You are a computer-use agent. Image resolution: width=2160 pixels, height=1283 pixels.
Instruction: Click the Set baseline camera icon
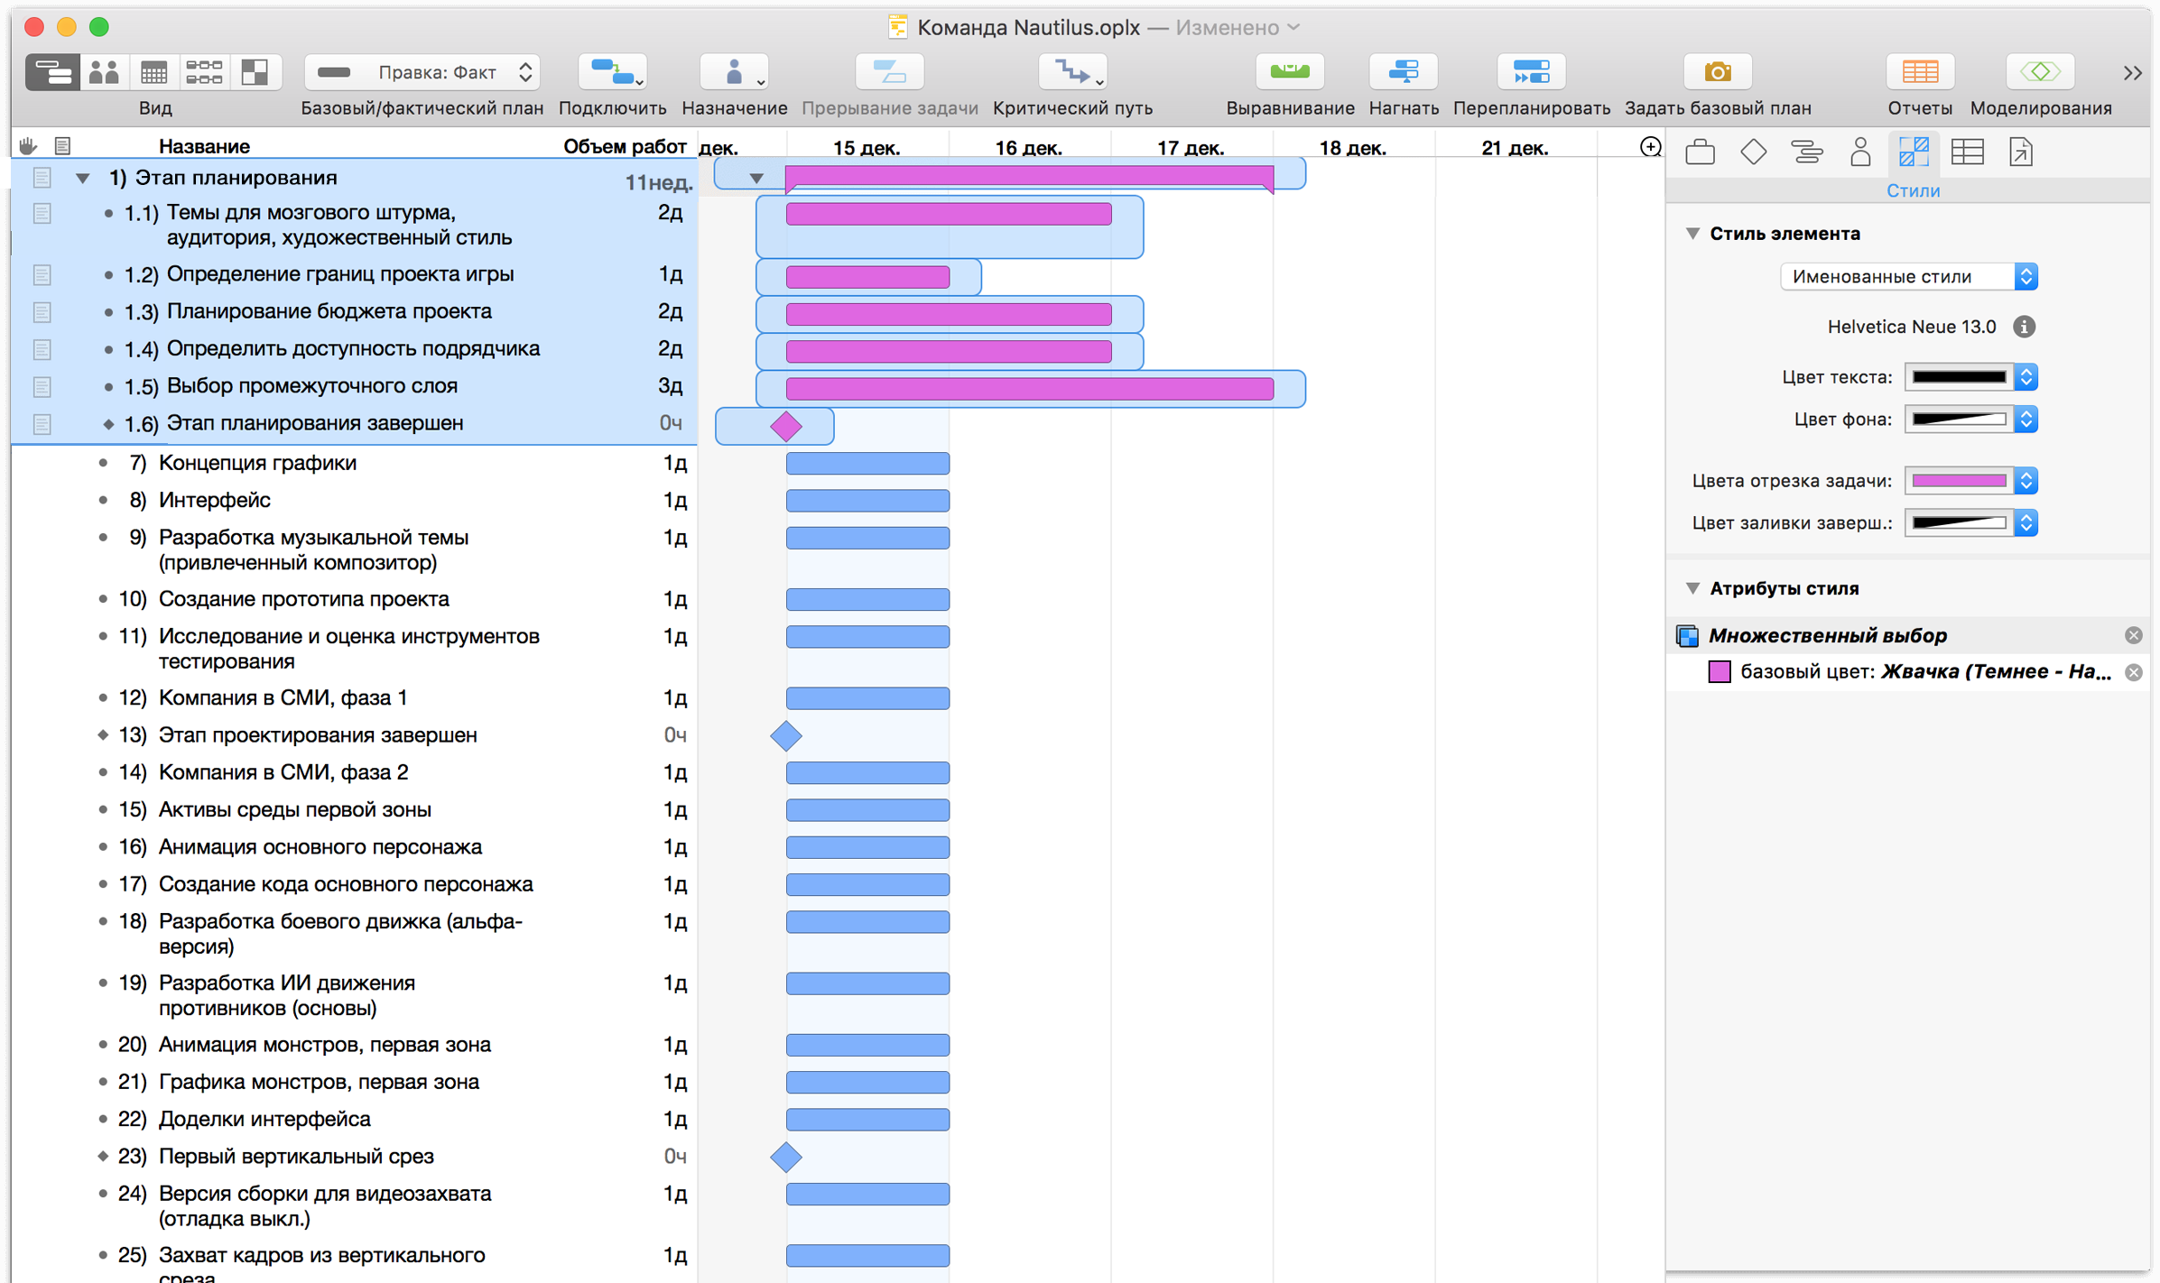click(x=1718, y=72)
